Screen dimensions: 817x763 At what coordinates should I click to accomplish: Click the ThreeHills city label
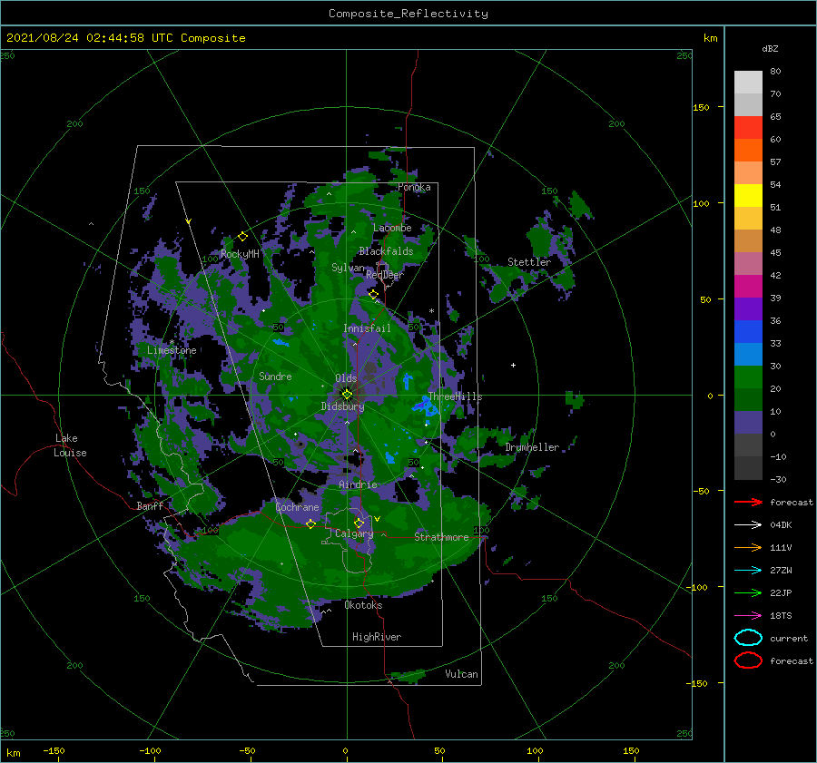click(x=455, y=396)
